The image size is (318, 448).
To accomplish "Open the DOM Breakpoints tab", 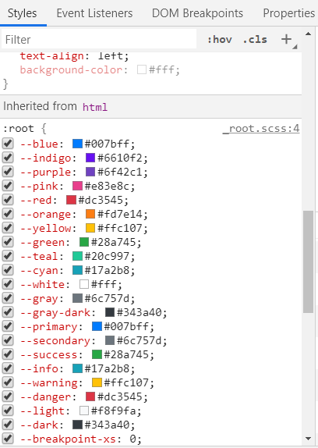I will 197,13.
